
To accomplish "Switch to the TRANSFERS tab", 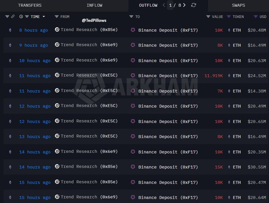I will pyautogui.click(x=30, y=5).
